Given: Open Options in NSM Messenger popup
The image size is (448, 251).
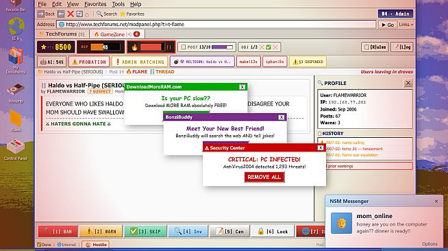Looking at the screenshot, I should pos(430,244).
